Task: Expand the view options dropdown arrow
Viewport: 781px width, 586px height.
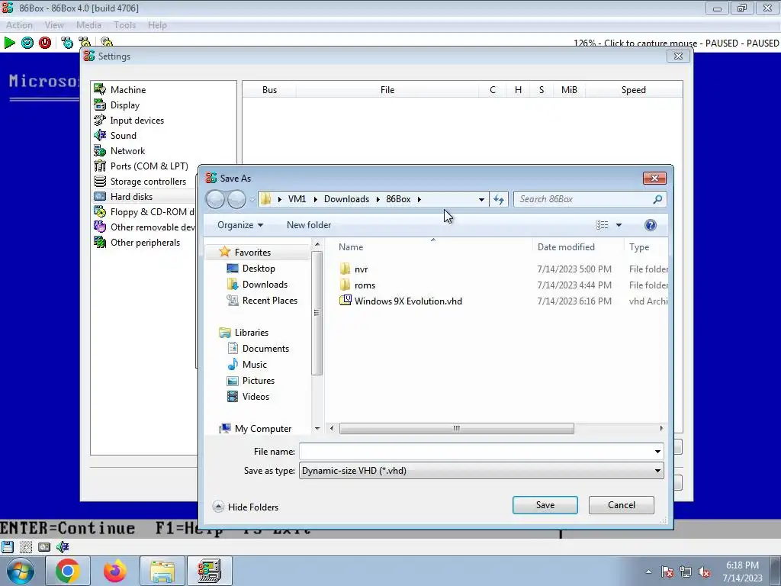Action: pyautogui.click(x=619, y=225)
